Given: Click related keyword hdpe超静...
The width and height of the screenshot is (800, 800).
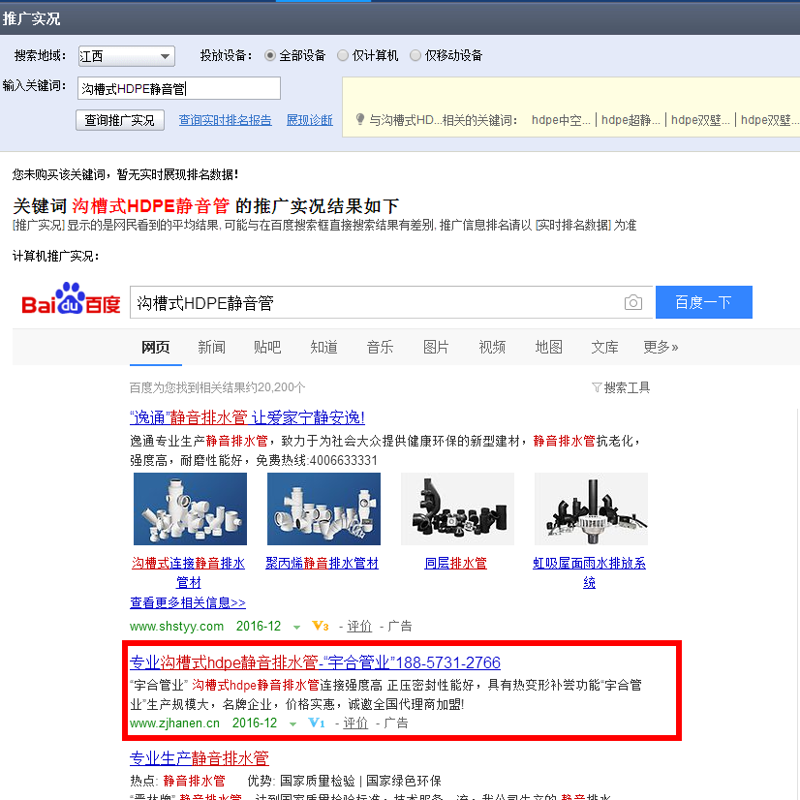Looking at the screenshot, I should point(631,120).
